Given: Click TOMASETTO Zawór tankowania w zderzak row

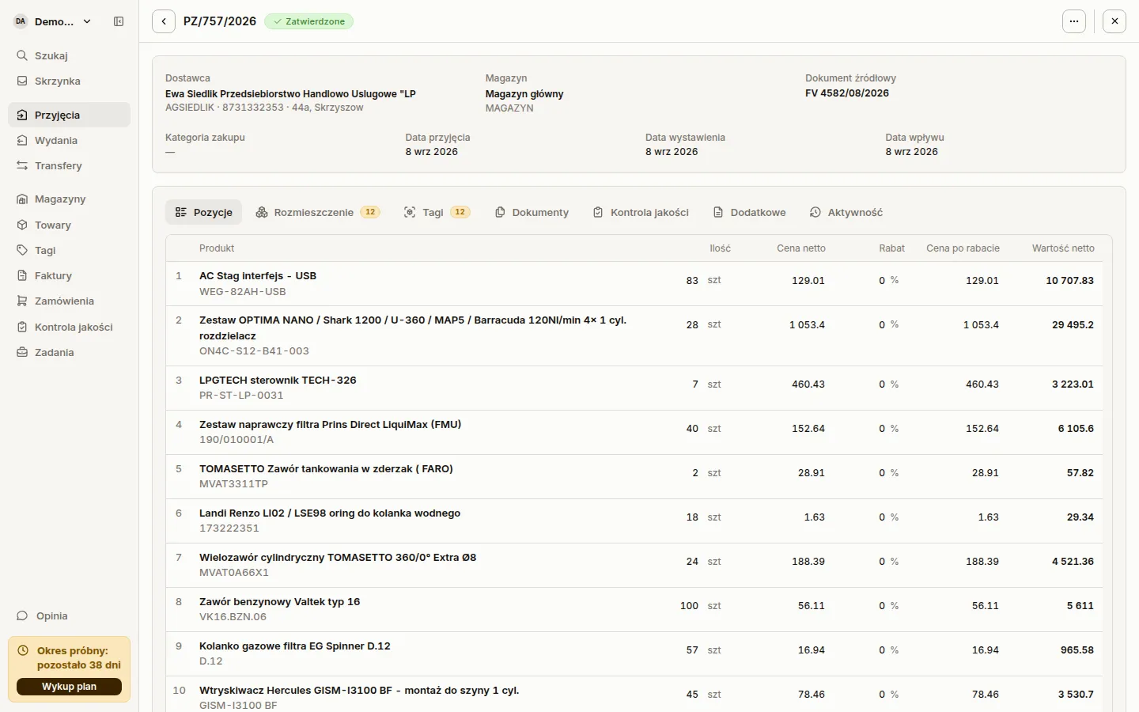Looking at the screenshot, I should click(634, 476).
